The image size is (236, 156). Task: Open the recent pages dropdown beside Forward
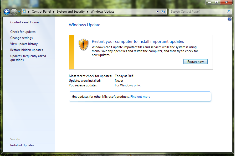pos(19,12)
